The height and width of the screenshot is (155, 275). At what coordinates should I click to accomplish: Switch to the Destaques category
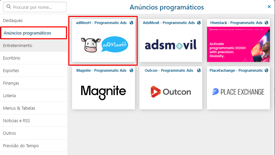pyautogui.click(x=34, y=20)
